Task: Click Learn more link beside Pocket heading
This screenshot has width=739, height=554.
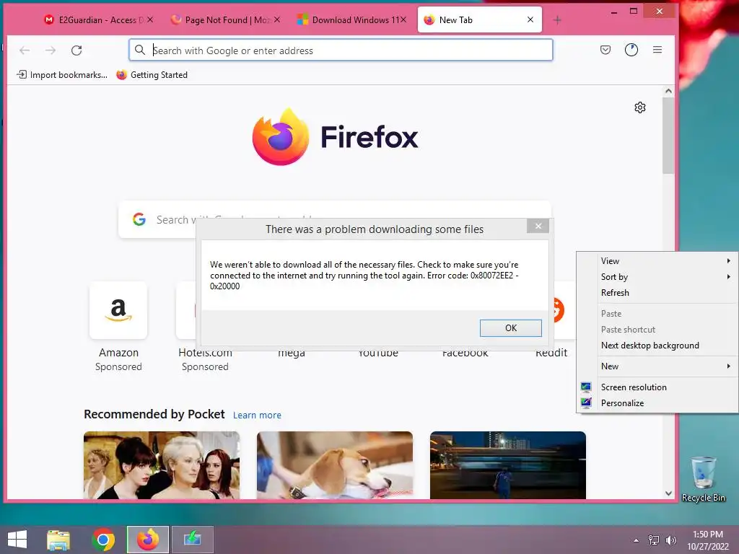Action: pyautogui.click(x=257, y=415)
